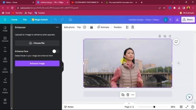The image size is (196, 110).
Task: Open Enhancer panel more options menu
Action: tap(57, 27)
